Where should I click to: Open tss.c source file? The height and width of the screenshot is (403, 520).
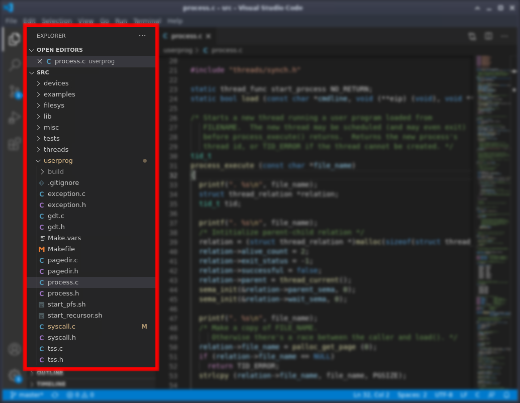pyautogui.click(x=91, y=349)
